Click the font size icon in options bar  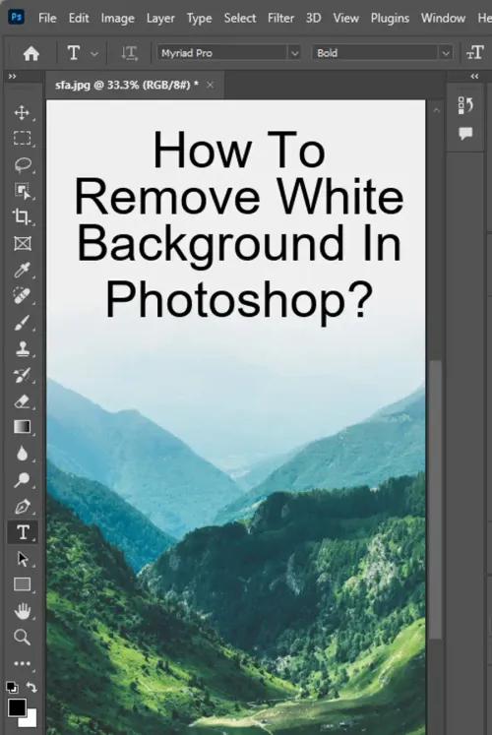pyautogui.click(x=474, y=53)
